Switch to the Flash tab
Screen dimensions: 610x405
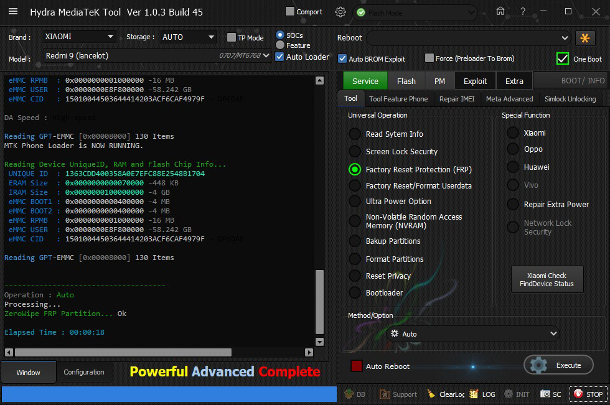coord(406,81)
